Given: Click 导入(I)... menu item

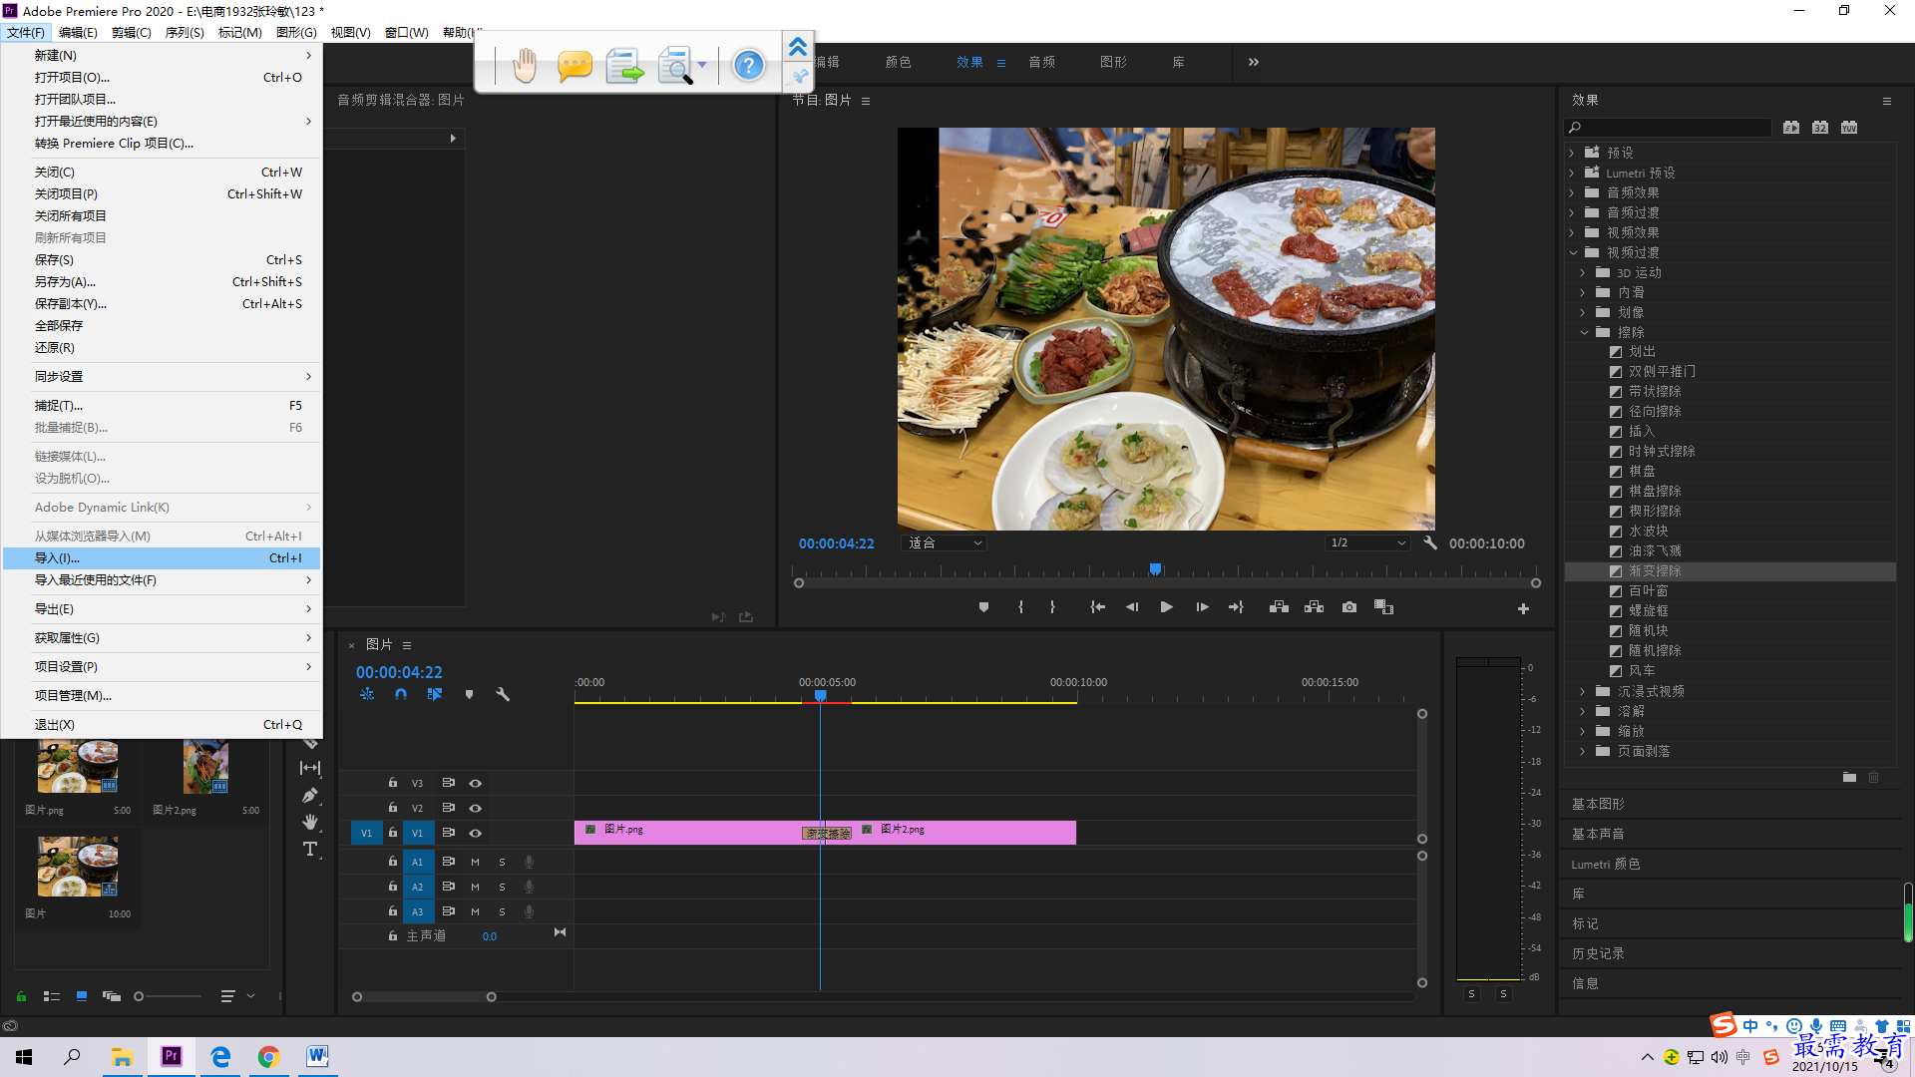Looking at the screenshot, I should [x=162, y=558].
